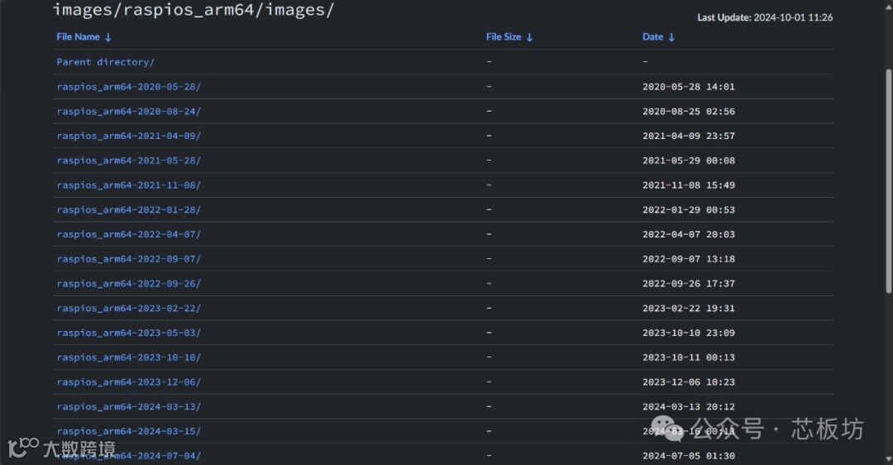Click the date 2023-12-06 10:23

(x=689, y=381)
